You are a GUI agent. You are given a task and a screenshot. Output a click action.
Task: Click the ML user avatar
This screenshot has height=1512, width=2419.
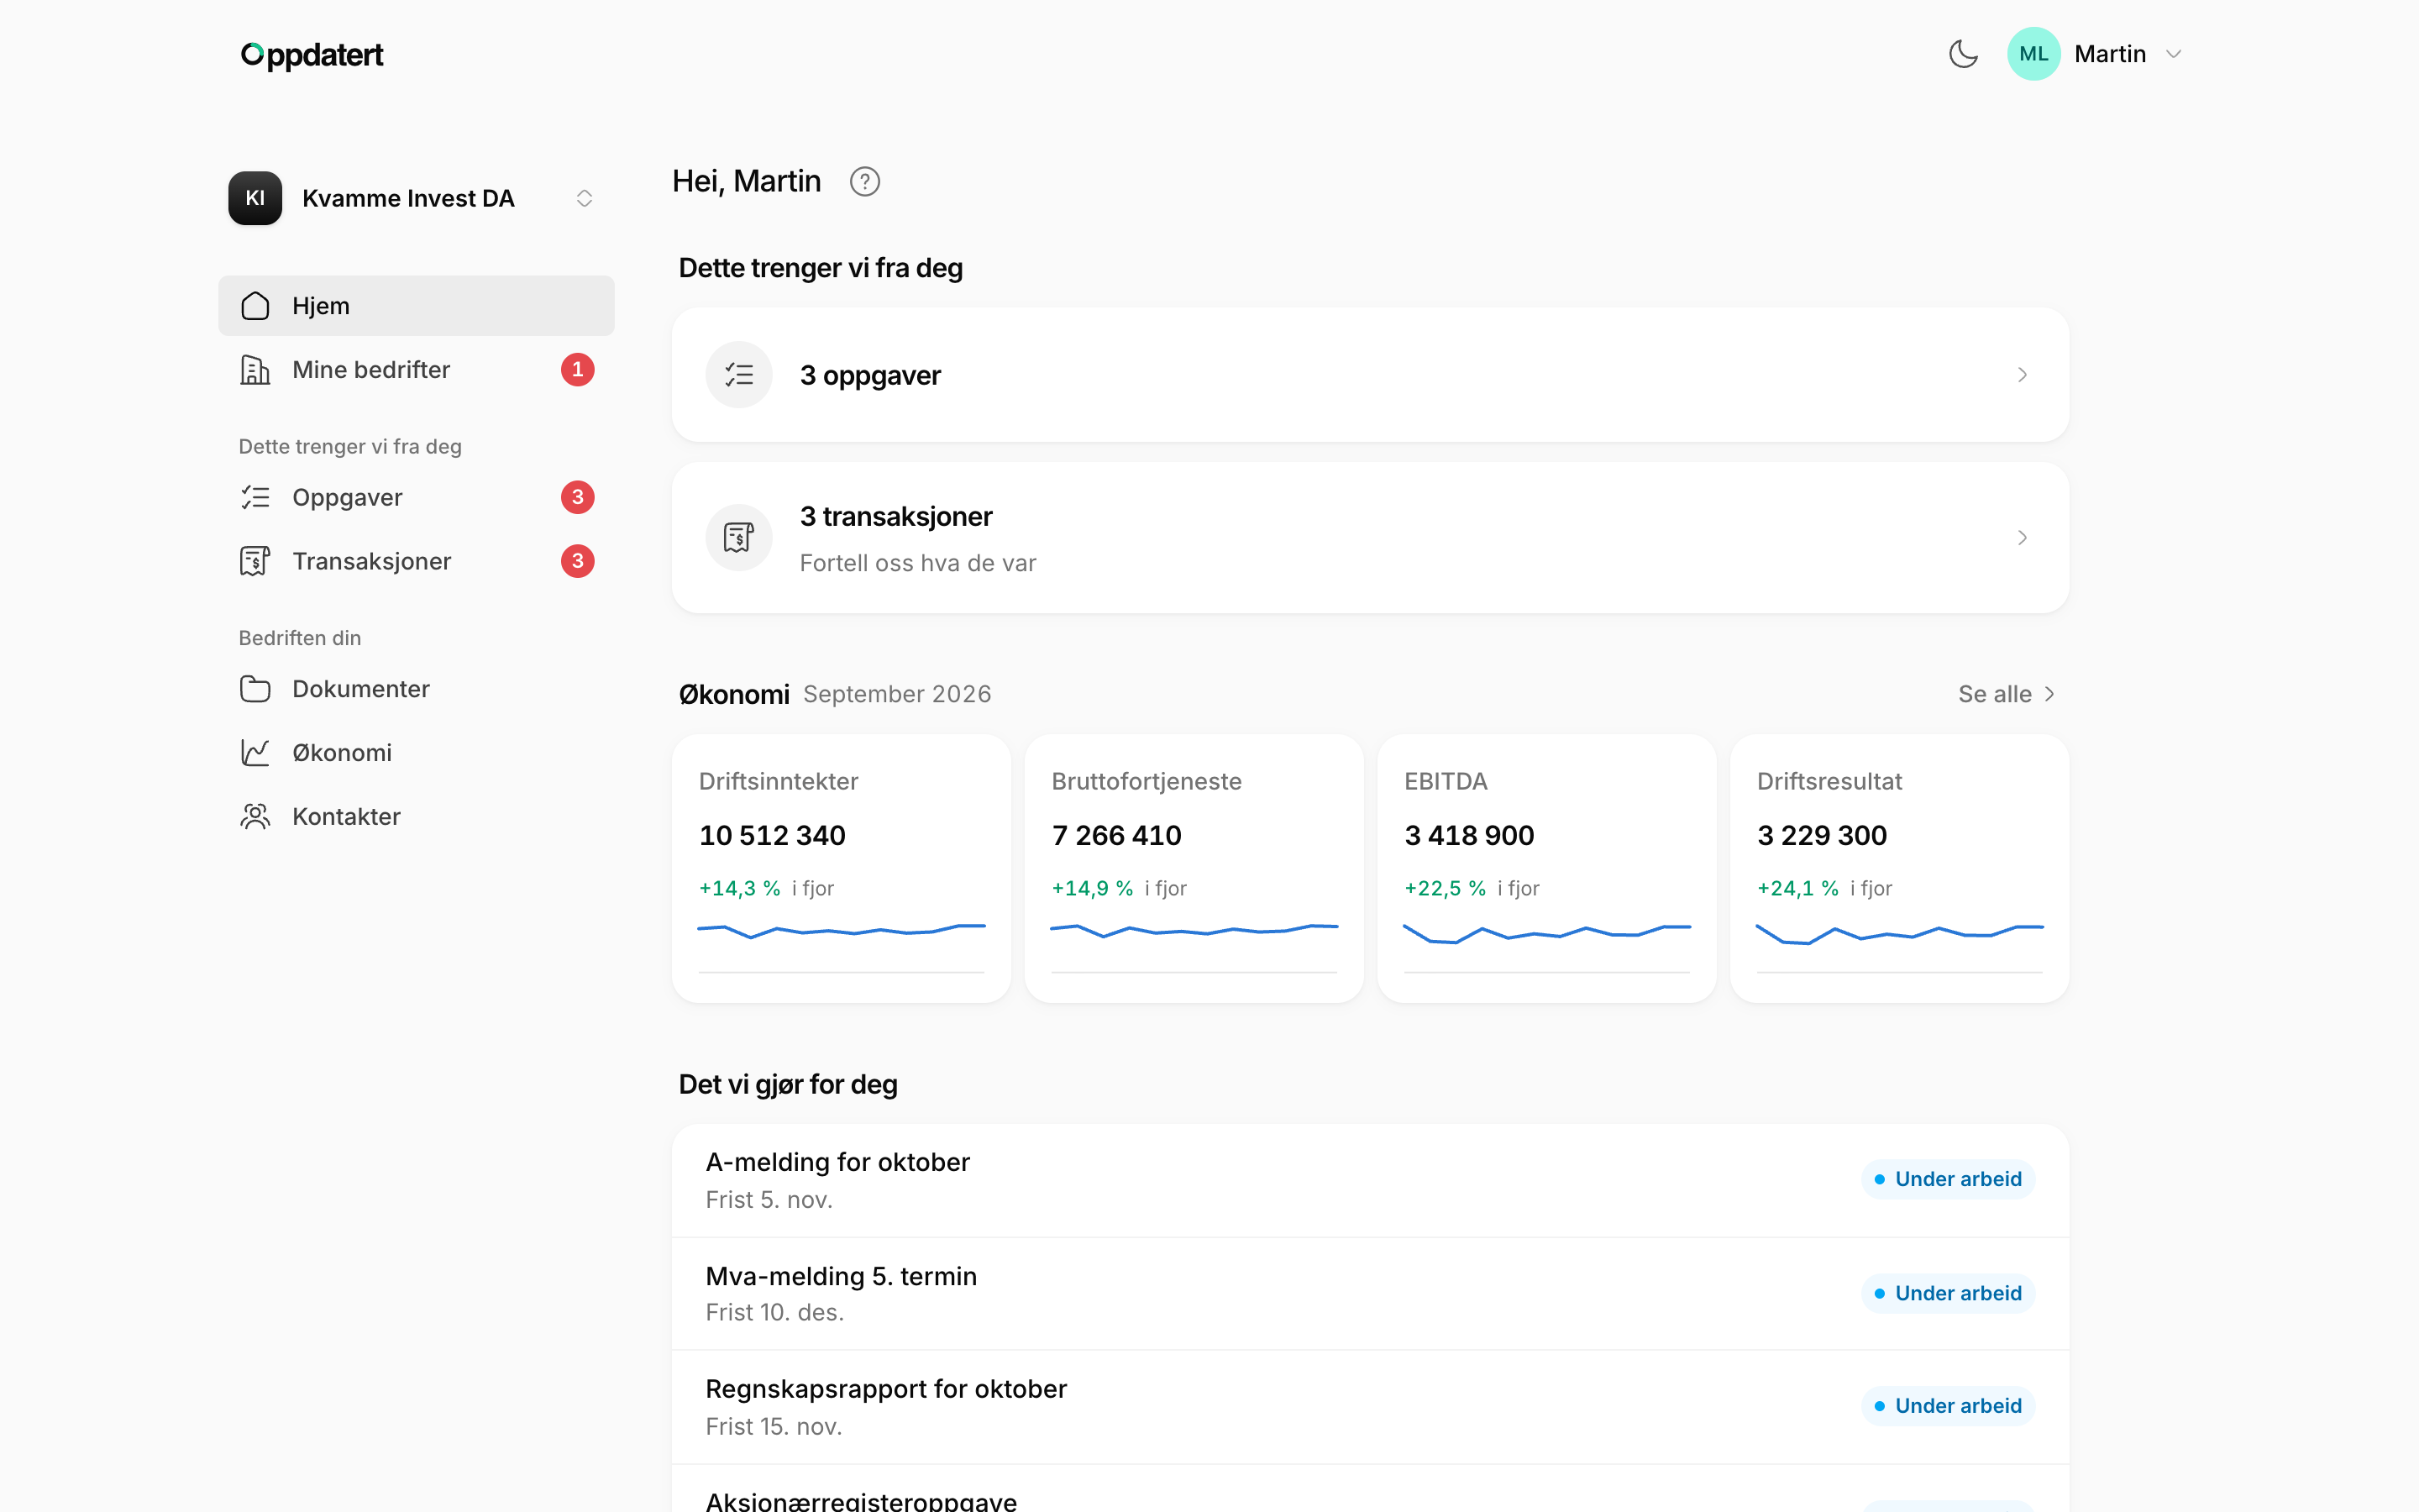coord(2033,54)
